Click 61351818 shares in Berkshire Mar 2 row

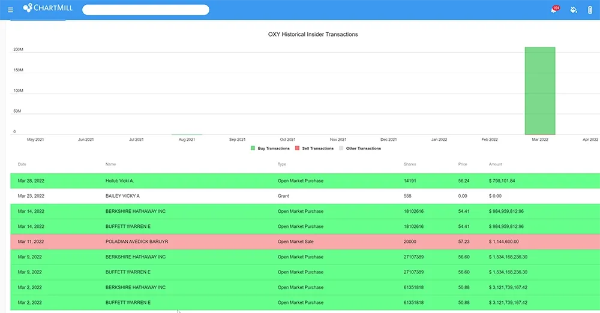coord(413,287)
